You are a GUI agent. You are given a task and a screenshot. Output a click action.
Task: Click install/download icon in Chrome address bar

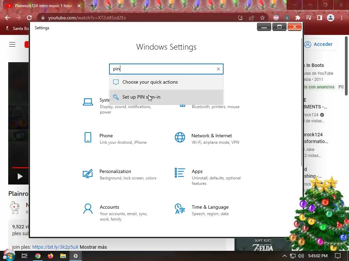coord(241,18)
